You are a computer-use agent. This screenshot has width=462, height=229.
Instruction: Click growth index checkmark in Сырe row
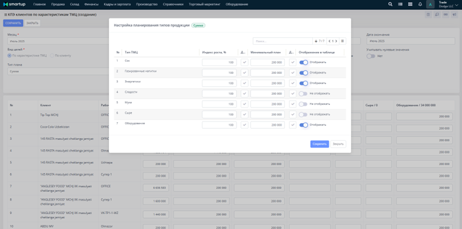point(244,115)
